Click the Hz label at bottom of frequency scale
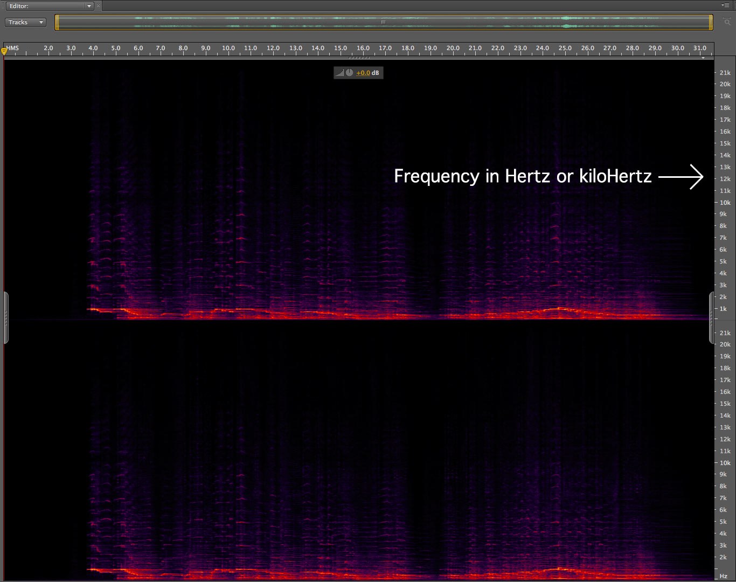 pyautogui.click(x=724, y=576)
